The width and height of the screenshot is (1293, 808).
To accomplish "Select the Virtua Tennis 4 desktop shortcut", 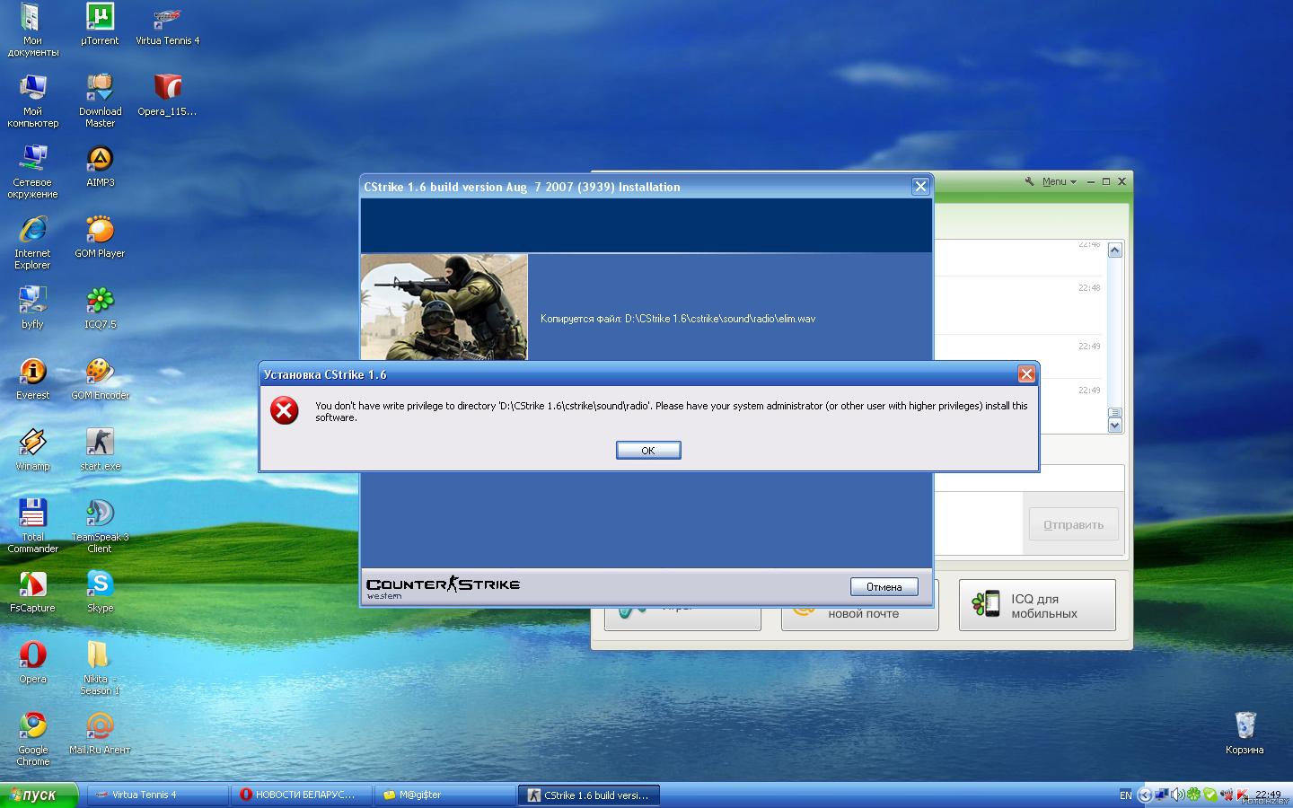I will 167,24.
